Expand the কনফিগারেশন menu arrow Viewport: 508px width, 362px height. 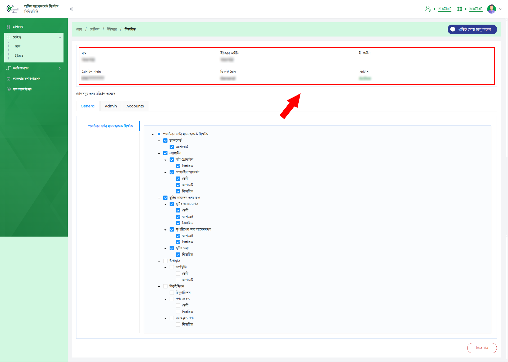click(60, 68)
